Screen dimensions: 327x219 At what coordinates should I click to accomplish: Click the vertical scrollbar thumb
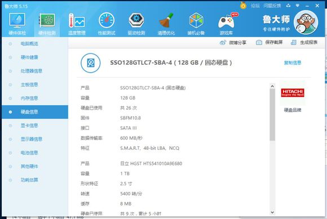[272, 115]
